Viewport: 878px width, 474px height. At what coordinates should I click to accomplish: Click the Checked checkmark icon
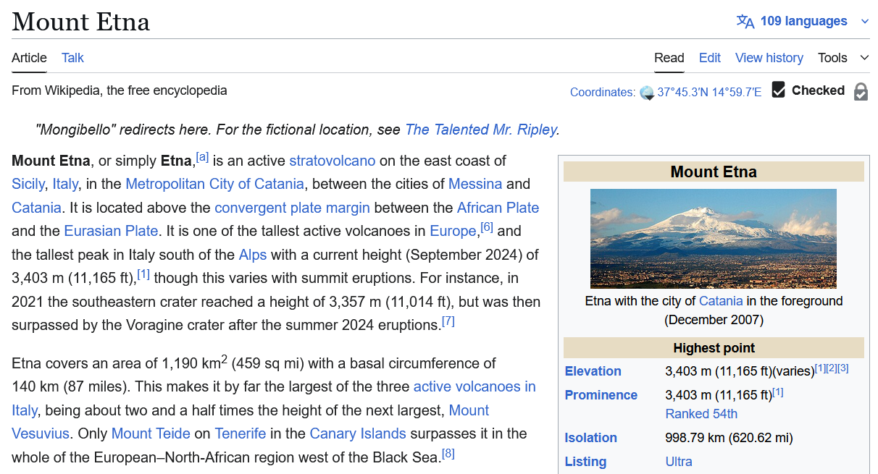(779, 90)
